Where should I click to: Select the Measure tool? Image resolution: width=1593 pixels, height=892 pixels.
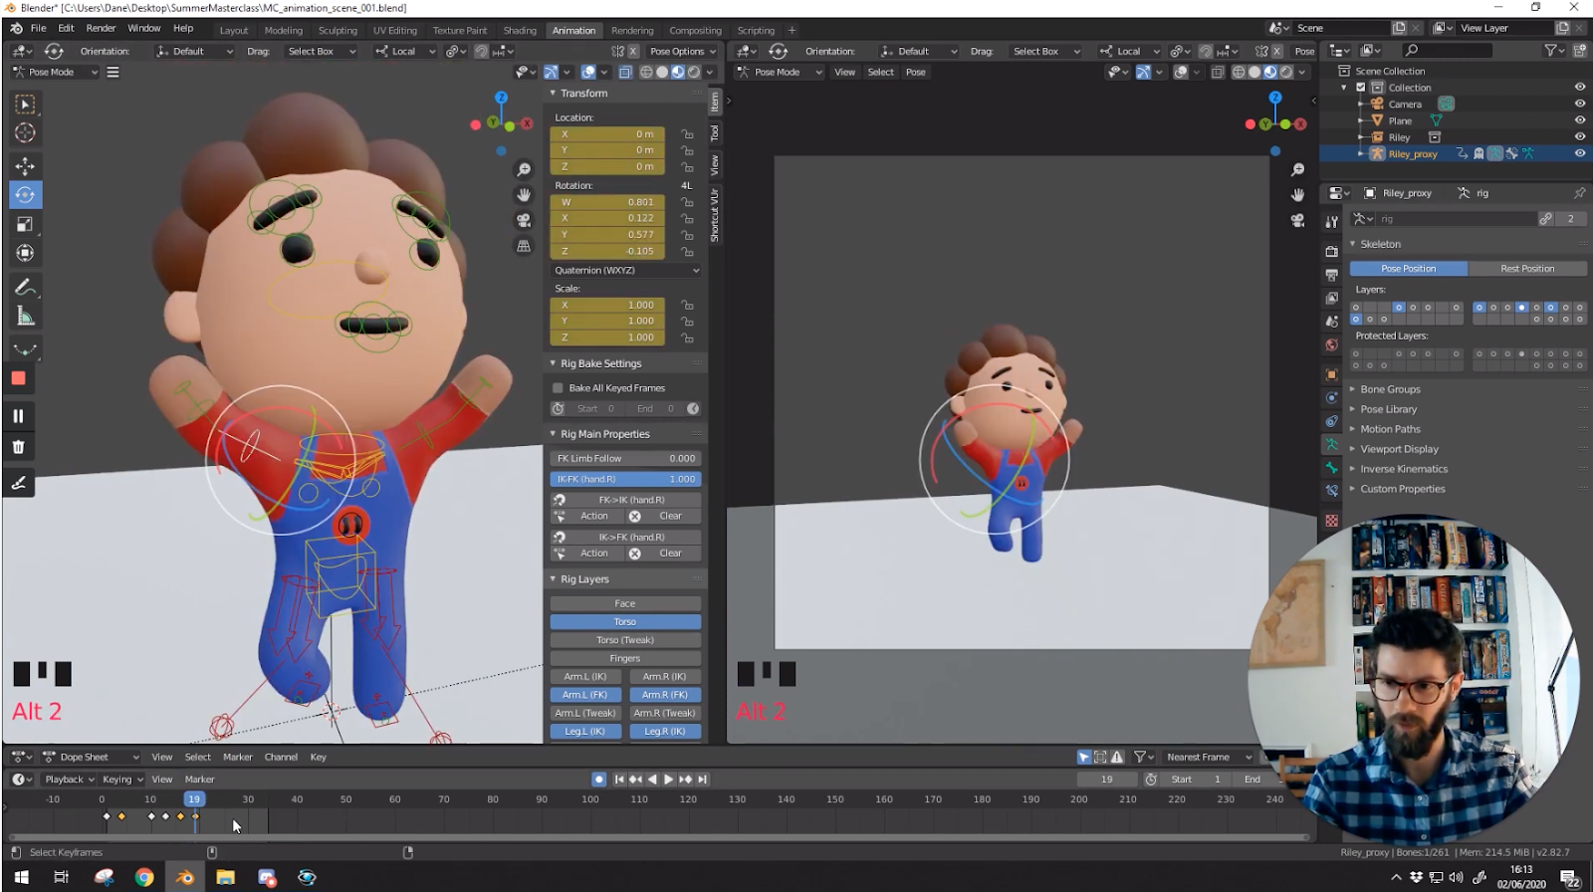click(25, 317)
